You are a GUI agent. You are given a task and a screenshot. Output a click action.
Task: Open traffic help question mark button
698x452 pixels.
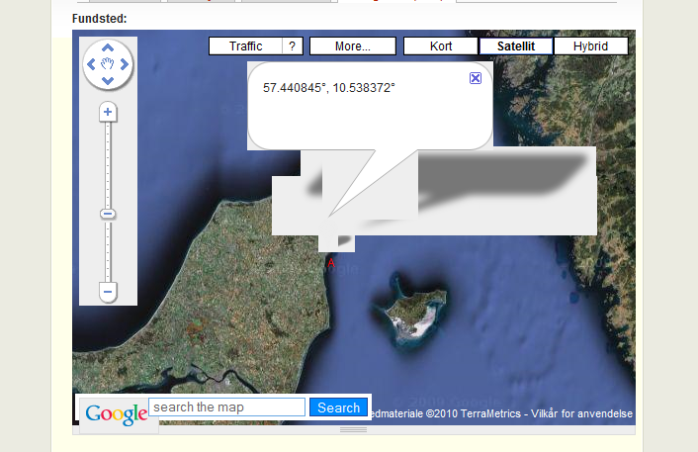tap(292, 46)
